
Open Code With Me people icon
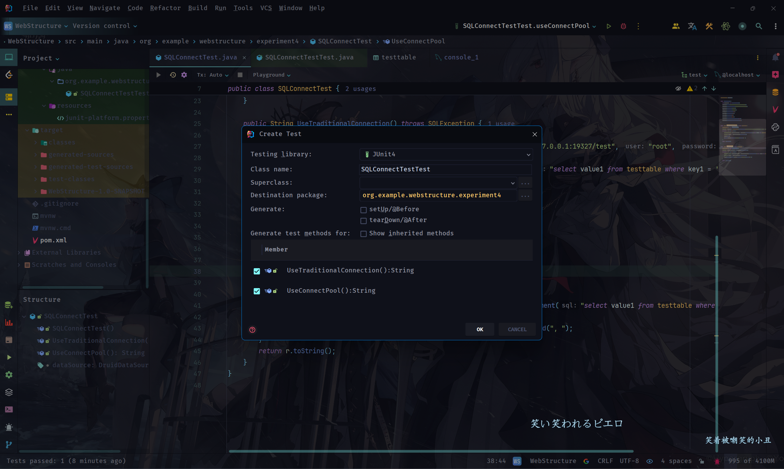click(676, 26)
